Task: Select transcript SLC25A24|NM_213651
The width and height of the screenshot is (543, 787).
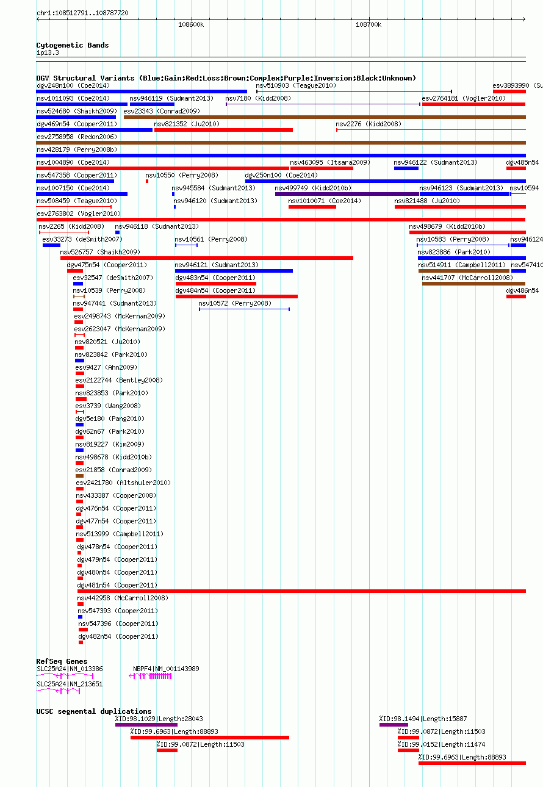Action: click(x=70, y=685)
